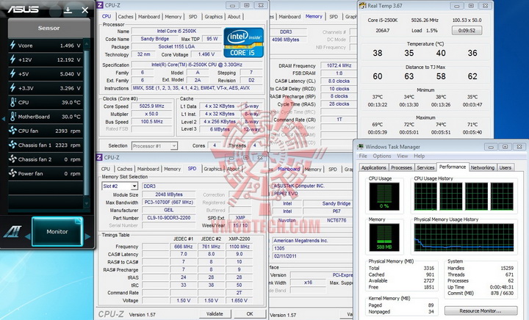Collapse the ASUS sensor panel left arrow
Image resolution: width=529 pixels, height=320 pixels.
[4, 119]
